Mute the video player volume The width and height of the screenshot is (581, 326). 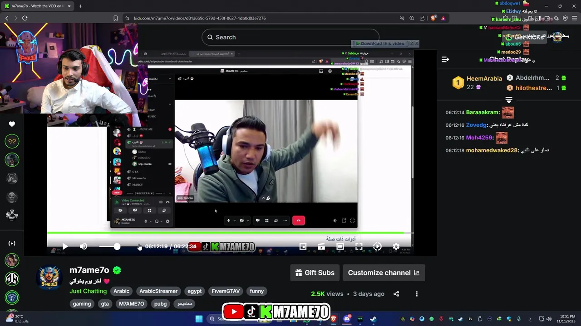84,246
